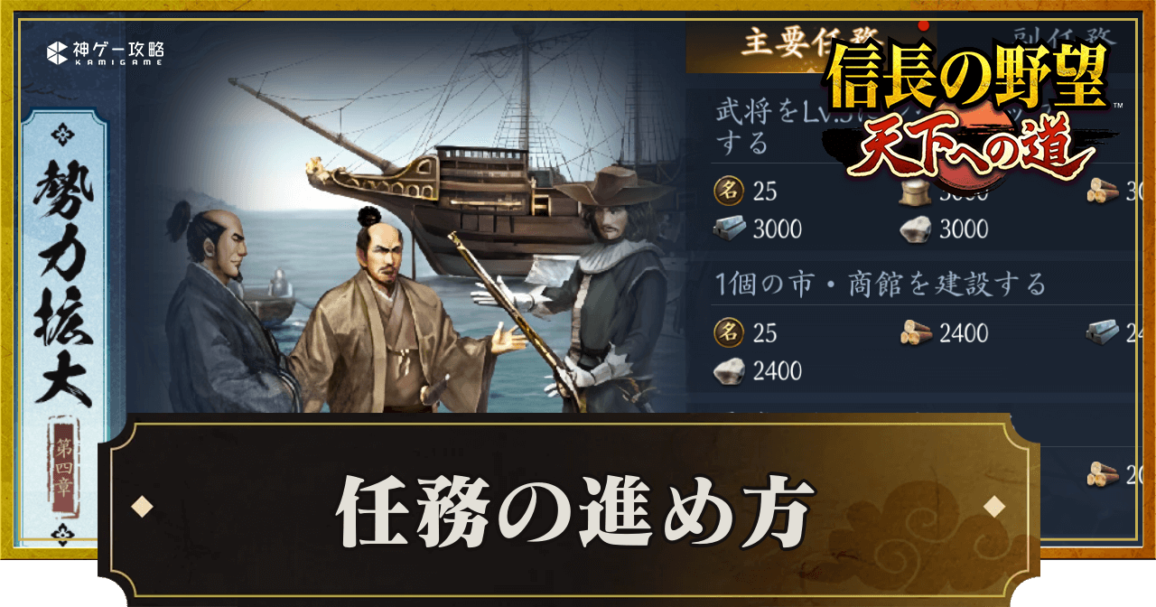1156x607 pixels.
Task: Click the iron ingot icon beside 3000
Action: [x=730, y=229]
